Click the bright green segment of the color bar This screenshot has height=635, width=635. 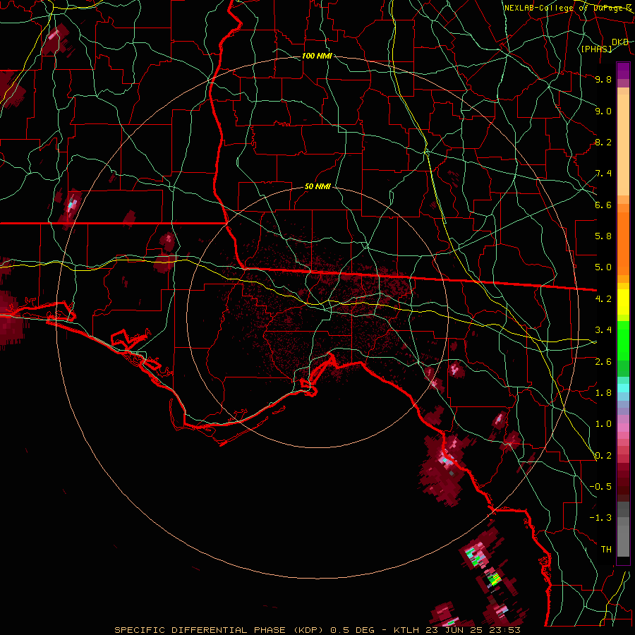(x=623, y=340)
